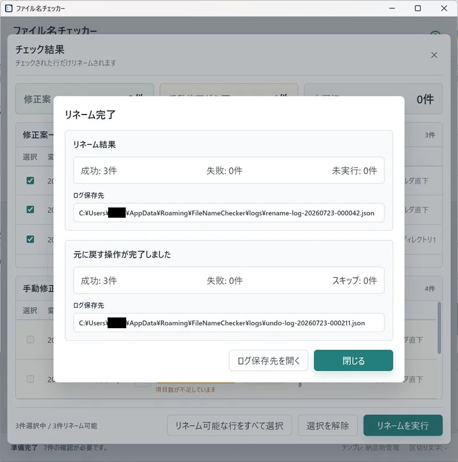Close the チェック結果 panel with X icon
This screenshot has height=462, width=458.
tap(434, 55)
